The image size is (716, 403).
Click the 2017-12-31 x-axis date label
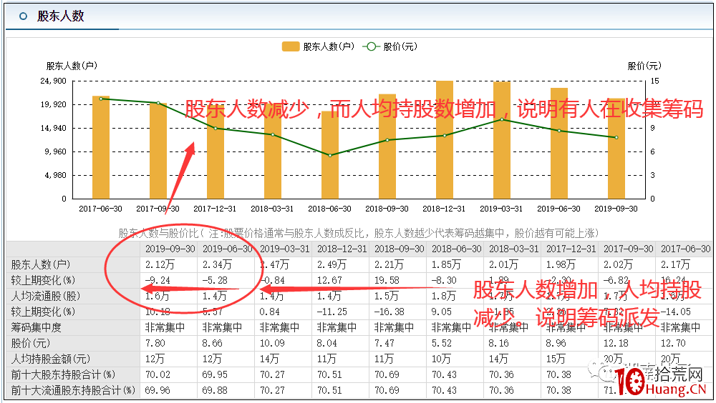tap(215, 209)
